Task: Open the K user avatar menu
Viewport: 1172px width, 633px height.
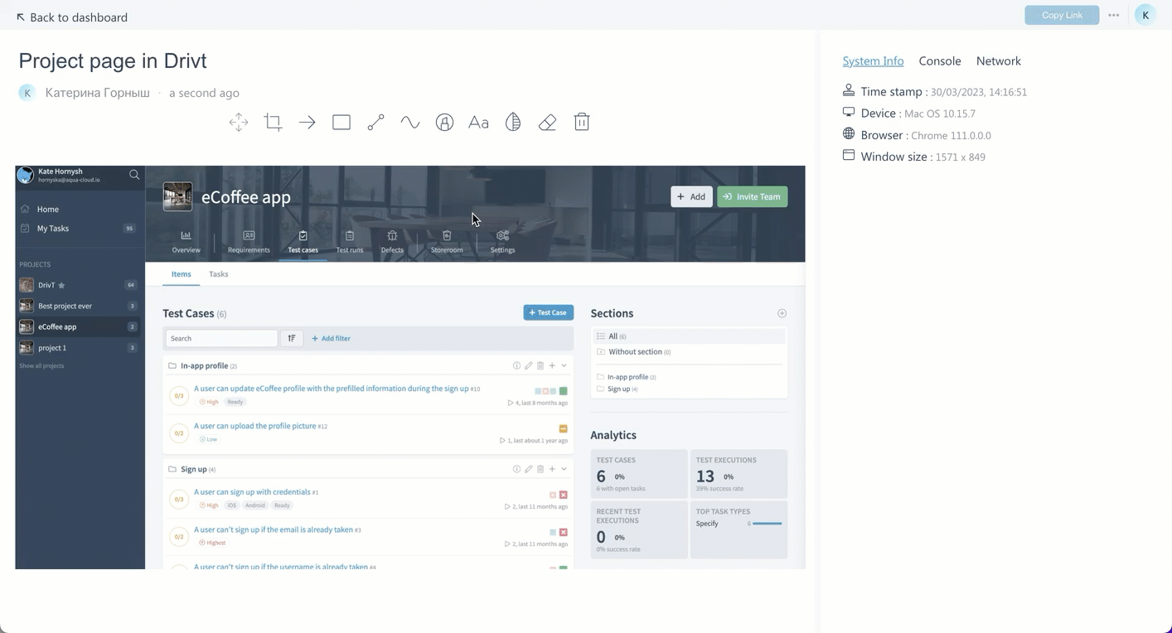Action: click(x=1145, y=16)
